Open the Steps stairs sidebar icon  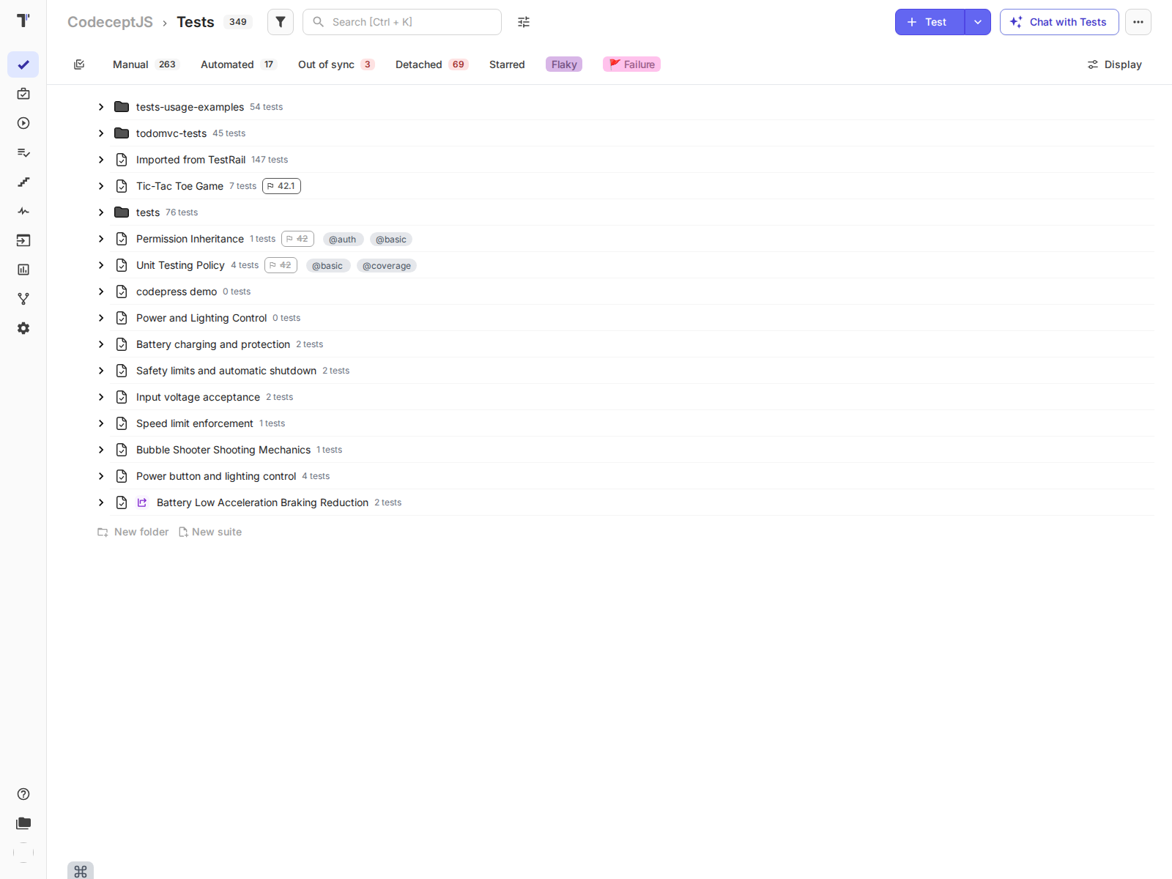pyautogui.click(x=23, y=182)
